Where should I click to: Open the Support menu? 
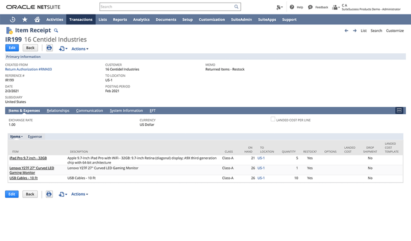[x=289, y=19]
